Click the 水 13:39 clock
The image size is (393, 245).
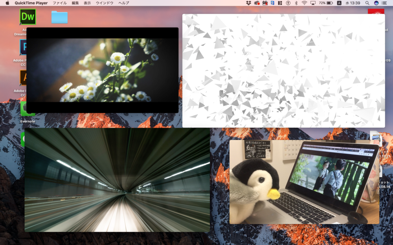[353, 3]
